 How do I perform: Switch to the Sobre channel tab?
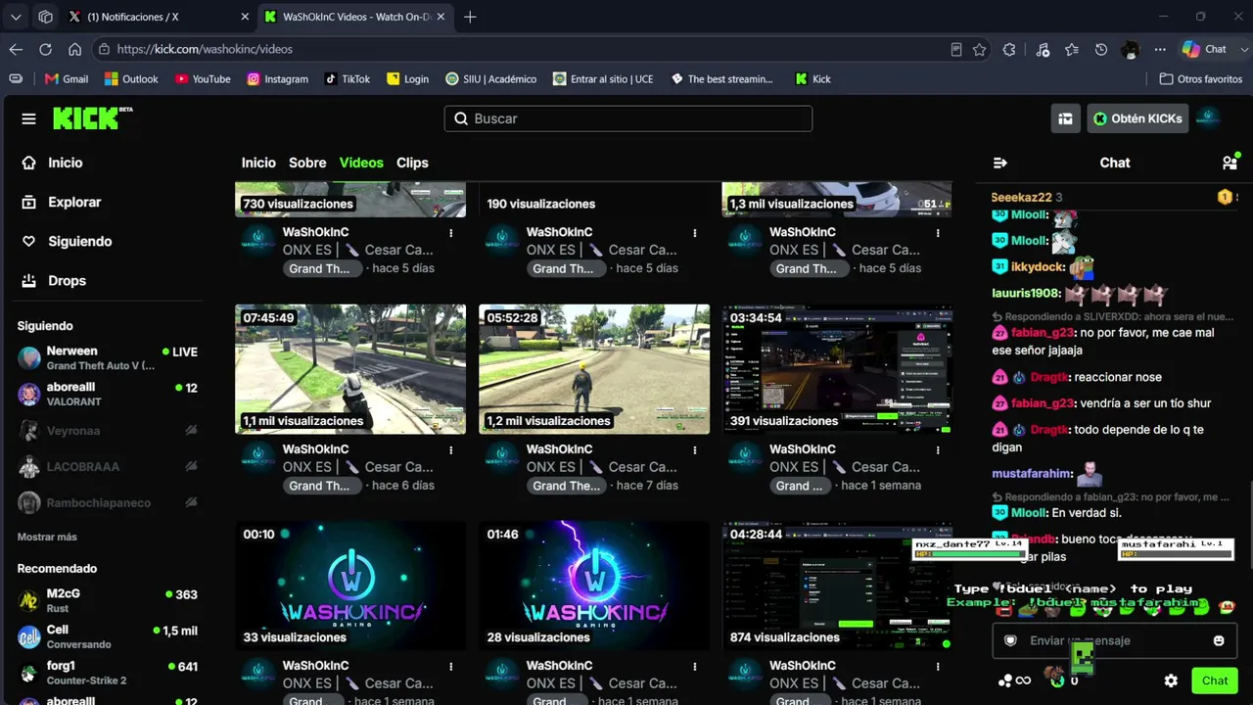[x=307, y=163]
